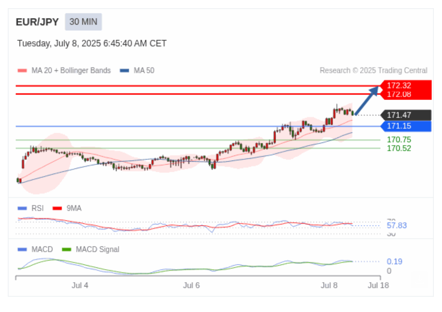The height and width of the screenshot is (312, 442).
Task: Click the 'MA 20 + Bollinger Bands' legend label
Action: 71,71
